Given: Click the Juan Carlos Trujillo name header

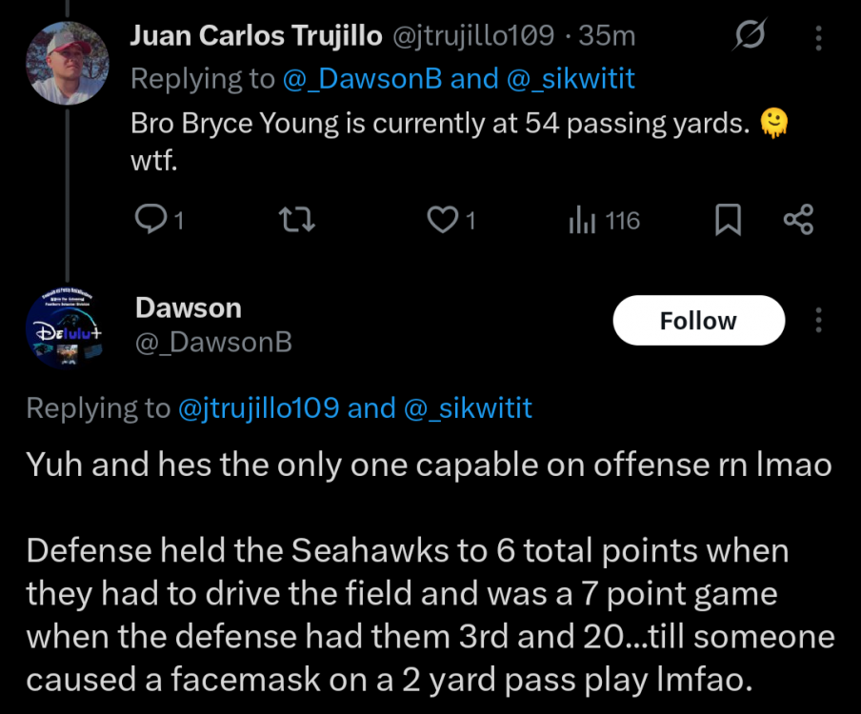Looking at the screenshot, I should [256, 35].
